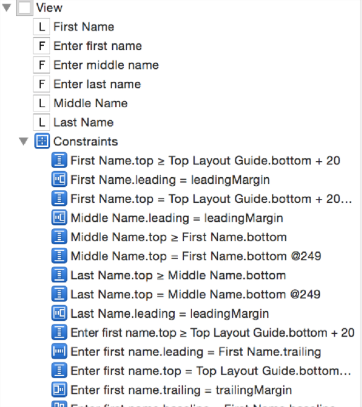
Task: Select Last Name.top = Middle Name.bottom @249
Action: pos(195,295)
